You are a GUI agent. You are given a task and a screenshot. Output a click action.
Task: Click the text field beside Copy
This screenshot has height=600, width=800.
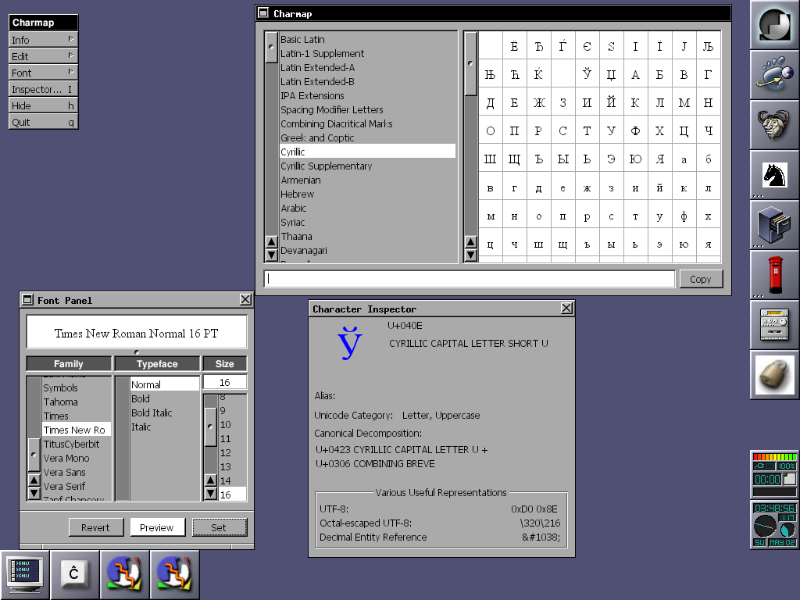[470, 279]
